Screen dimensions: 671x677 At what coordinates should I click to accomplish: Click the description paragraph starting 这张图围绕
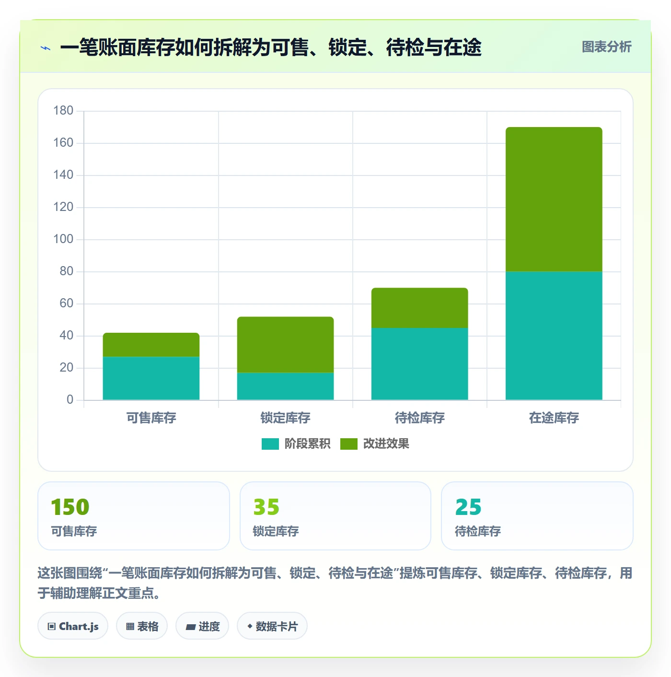click(x=335, y=583)
